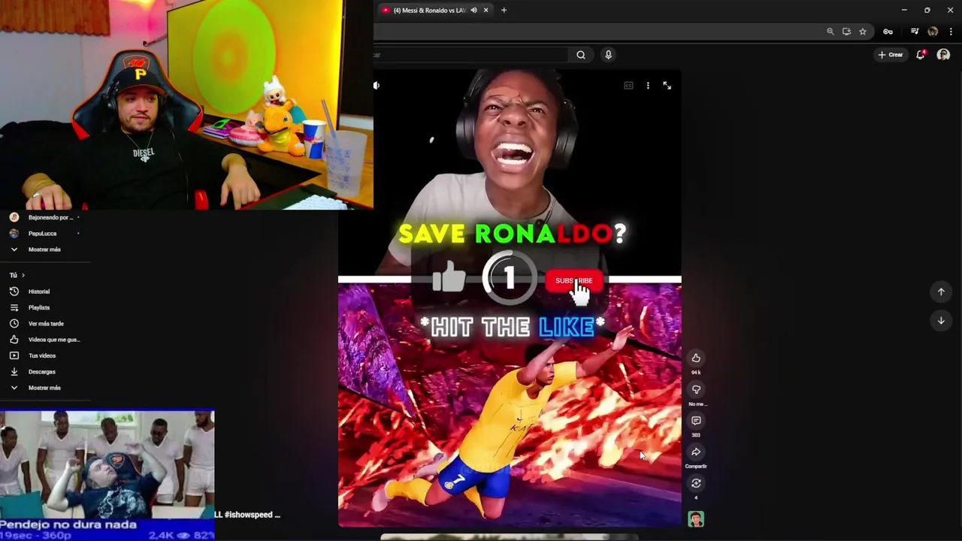The height and width of the screenshot is (541, 962).
Task: Open the remix icon below Compartir
Action: click(x=696, y=483)
